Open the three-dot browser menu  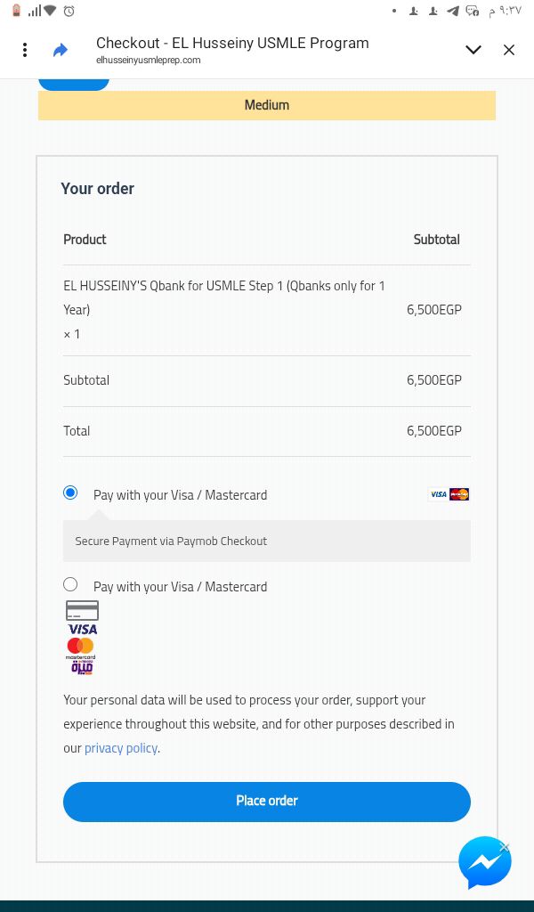25,50
